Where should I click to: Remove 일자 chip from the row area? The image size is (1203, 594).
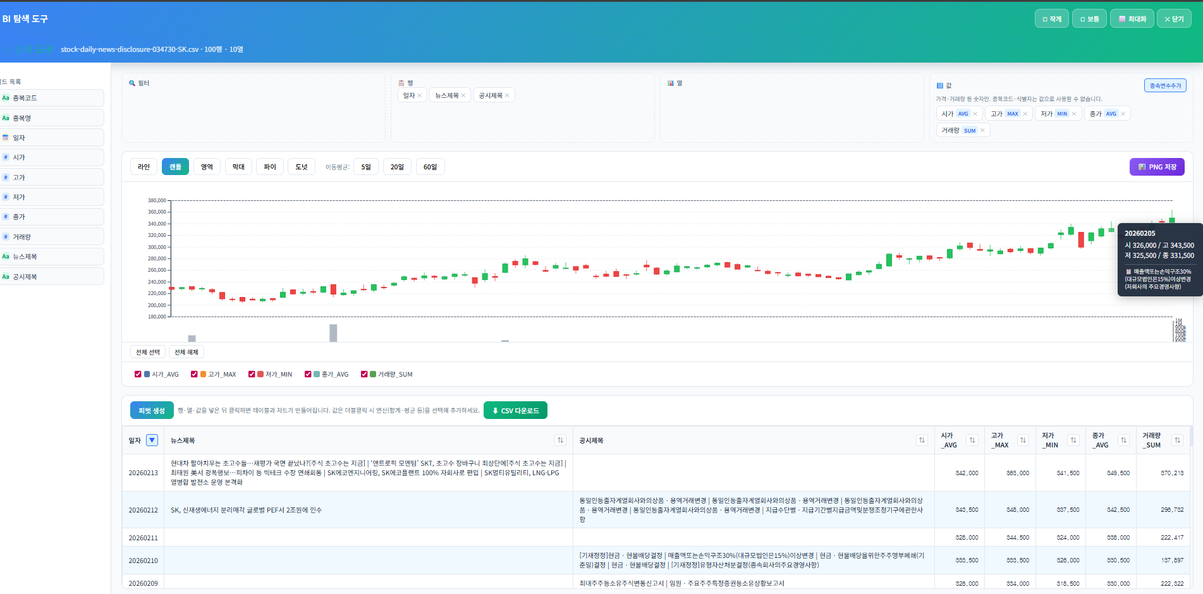pos(419,95)
